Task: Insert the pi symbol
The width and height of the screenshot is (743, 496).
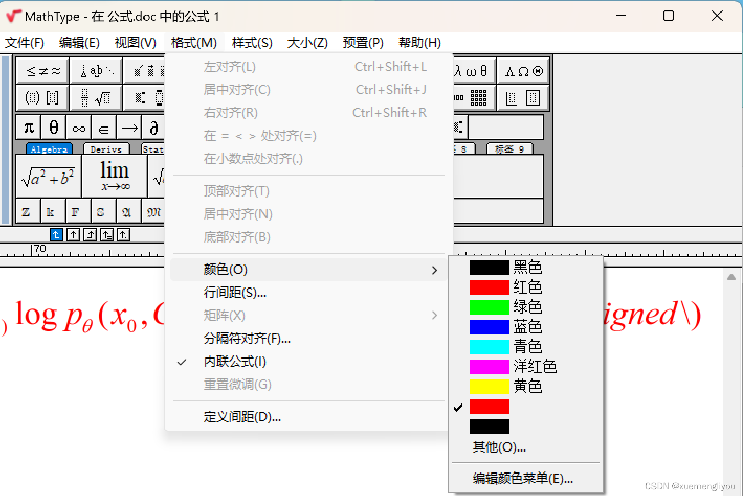Action: click(29, 128)
